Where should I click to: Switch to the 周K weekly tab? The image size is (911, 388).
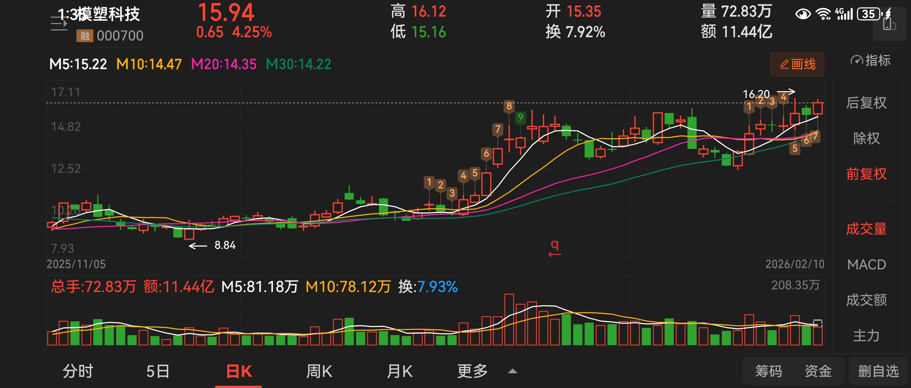[319, 371]
